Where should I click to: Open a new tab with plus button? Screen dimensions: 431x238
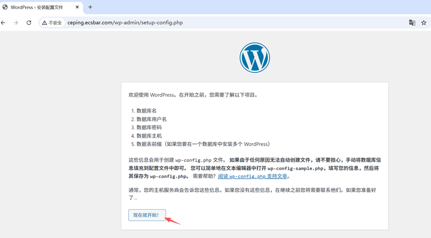[90, 7]
